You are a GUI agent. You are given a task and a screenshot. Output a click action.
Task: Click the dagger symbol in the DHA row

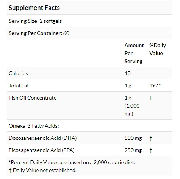[151, 138]
